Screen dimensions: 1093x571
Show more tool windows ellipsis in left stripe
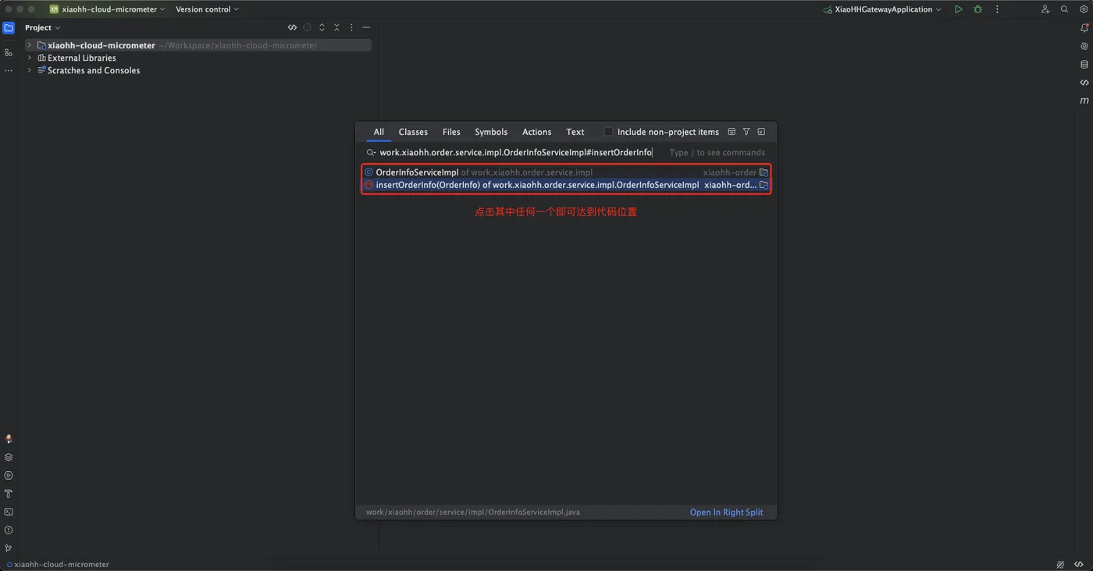[x=9, y=71]
